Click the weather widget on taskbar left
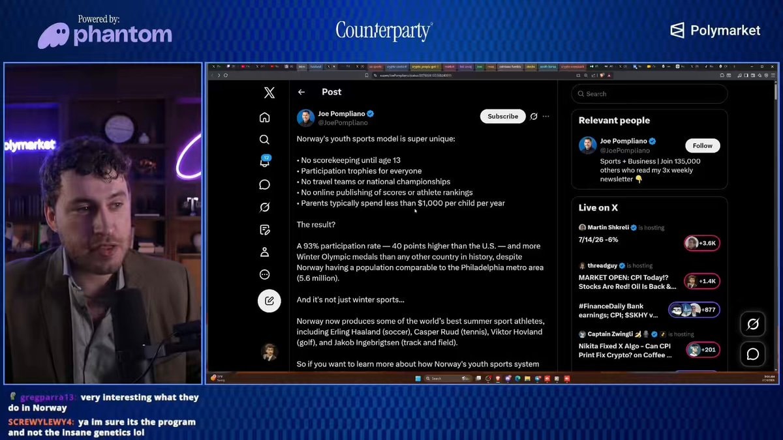 click(x=218, y=378)
